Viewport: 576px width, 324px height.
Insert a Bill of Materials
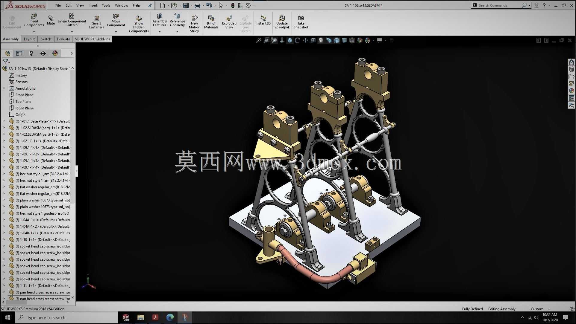211,22
